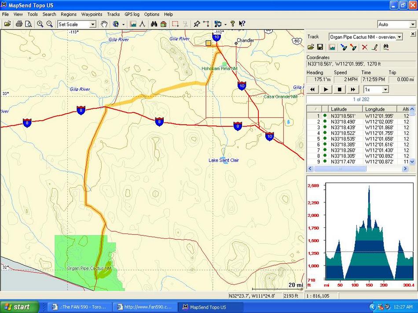
Task: Select track point row 9 N33°17.470'
Action: click(x=358, y=162)
